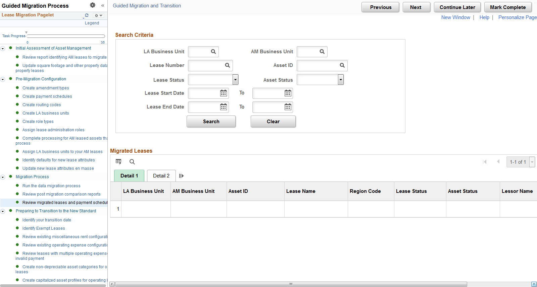This screenshot has height=287, width=537.
Task: Click scroll left arrow on bottom scrollbar
Action: coord(112,284)
